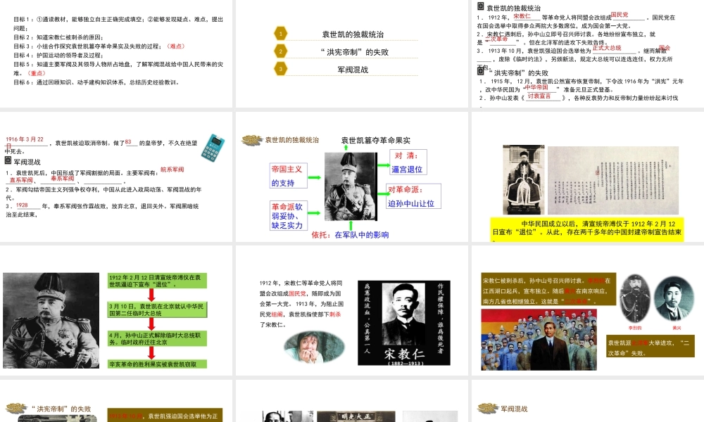Screen dimensions: 704x422
Task: Select the 黄兴 oval portrait
Action: click(x=674, y=300)
